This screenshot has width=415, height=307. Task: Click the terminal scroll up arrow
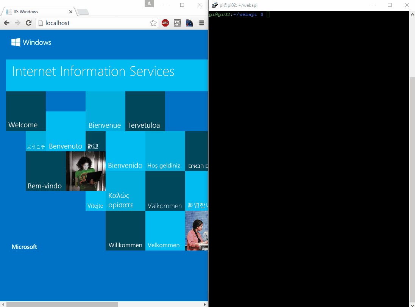pyautogui.click(x=412, y=14)
